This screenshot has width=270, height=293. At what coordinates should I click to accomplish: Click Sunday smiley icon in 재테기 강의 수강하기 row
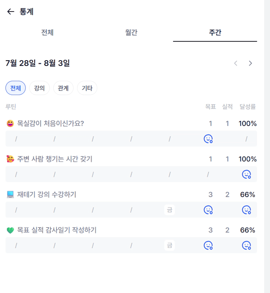click(x=246, y=210)
